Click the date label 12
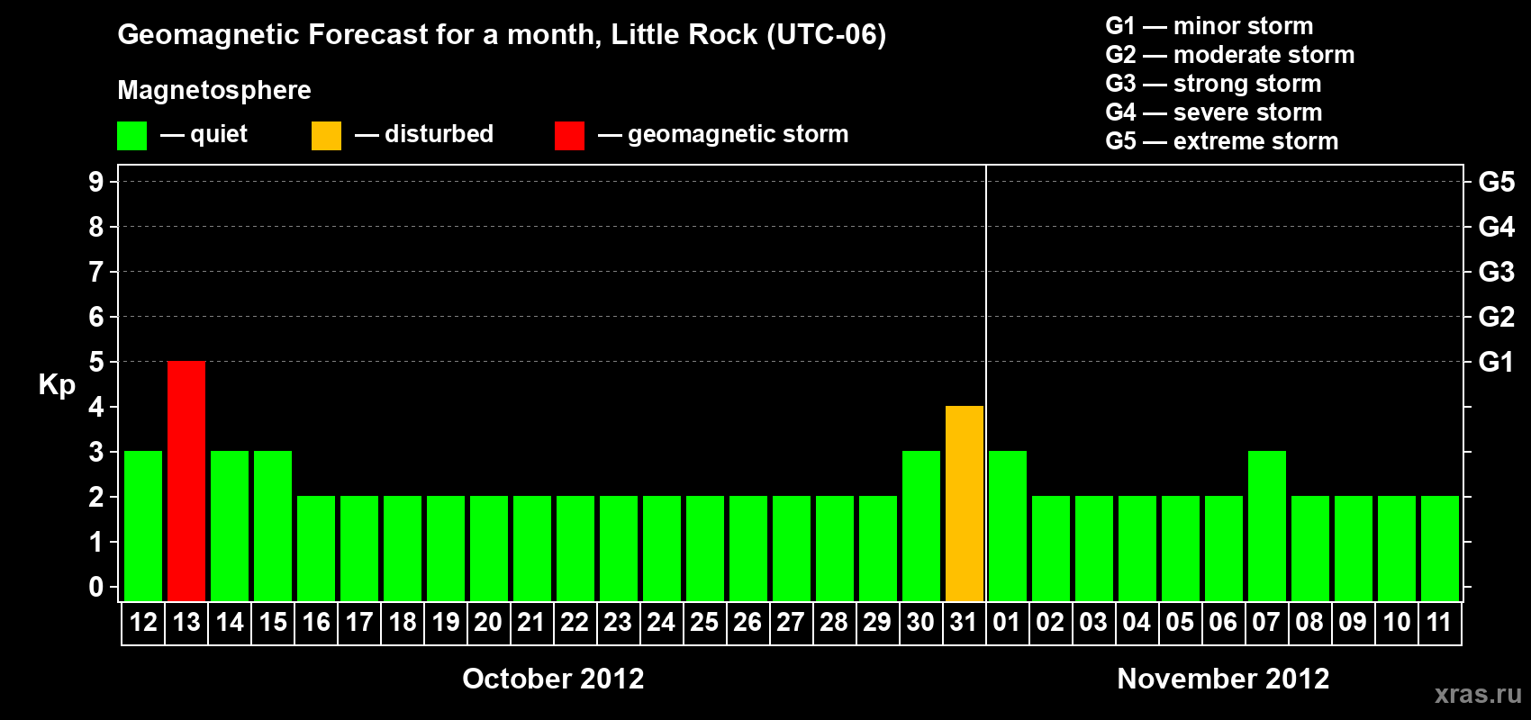The width and height of the screenshot is (1531, 720). click(143, 622)
